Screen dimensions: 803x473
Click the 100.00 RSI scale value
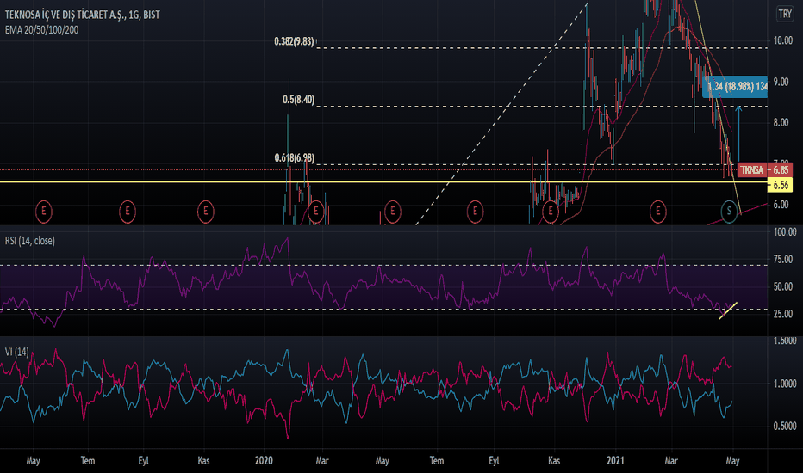pyautogui.click(x=785, y=232)
